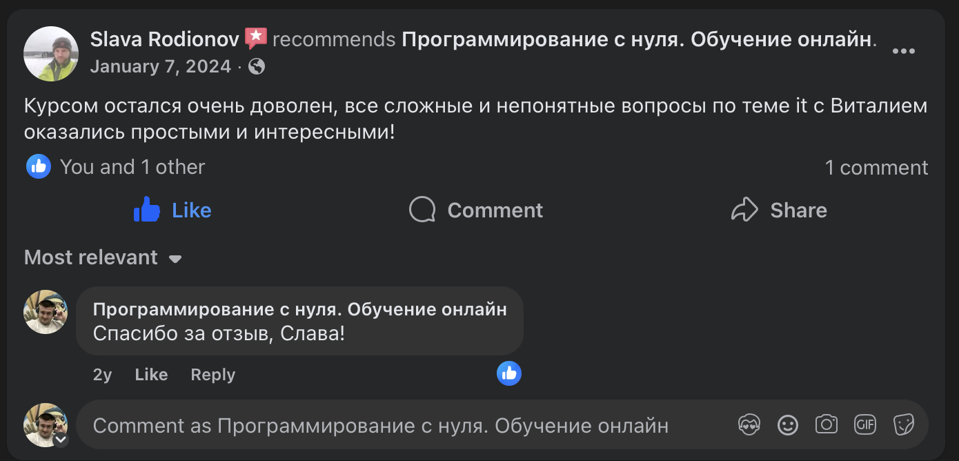The width and height of the screenshot is (959, 461).
Task: Reply to the page's comment
Action: pos(212,374)
